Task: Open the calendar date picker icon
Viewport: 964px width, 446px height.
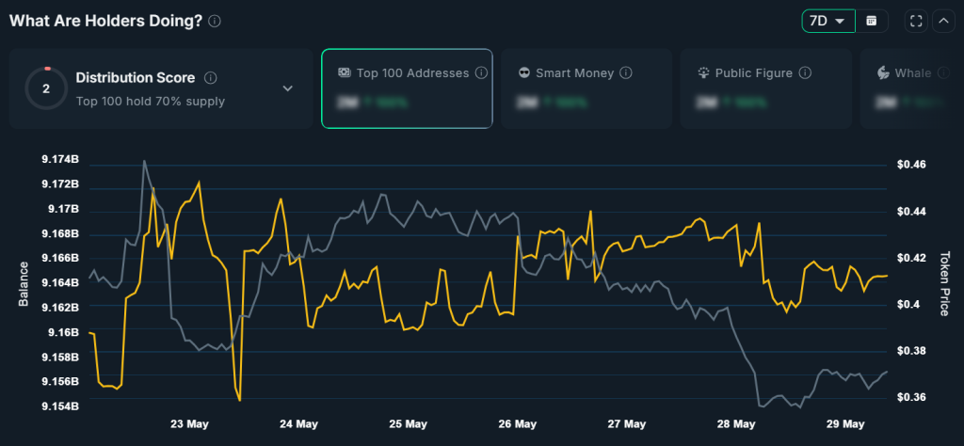Action: pos(871,21)
